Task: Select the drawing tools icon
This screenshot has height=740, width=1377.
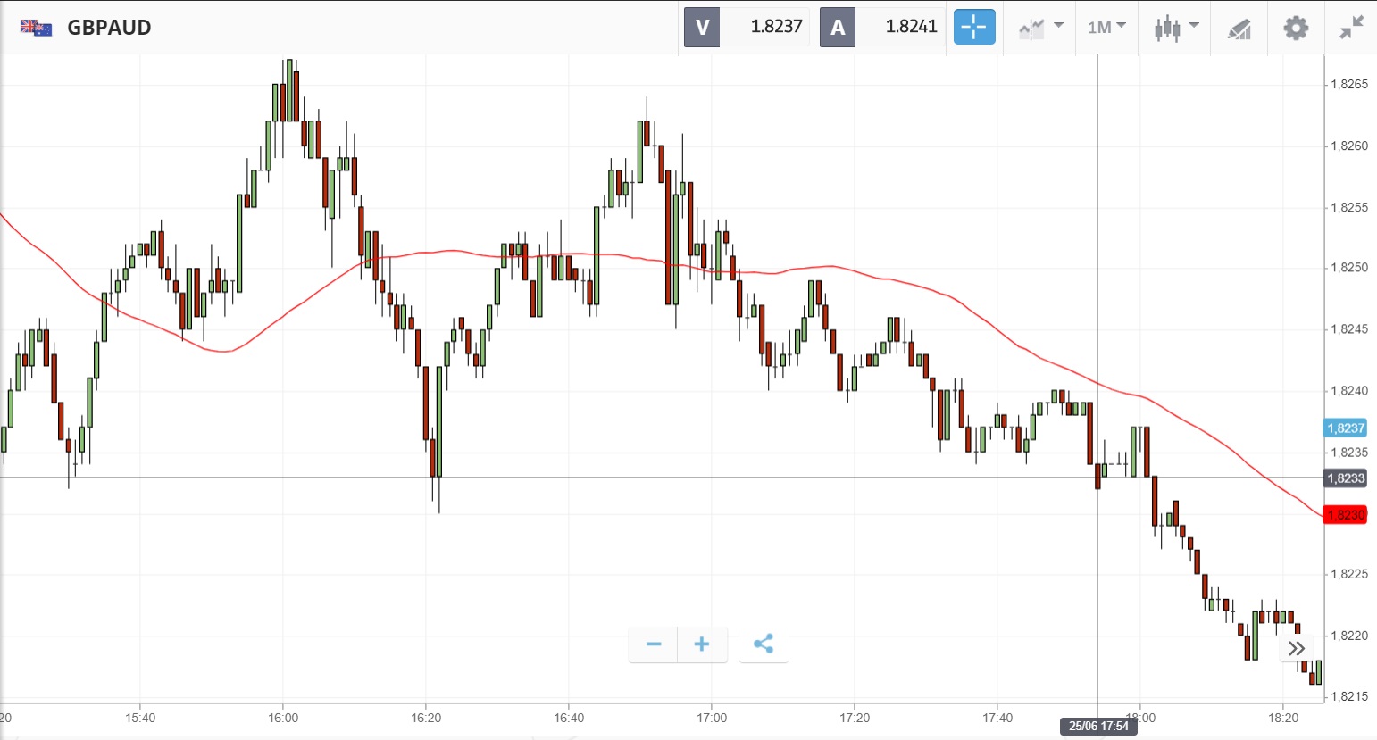Action: coord(1239,29)
